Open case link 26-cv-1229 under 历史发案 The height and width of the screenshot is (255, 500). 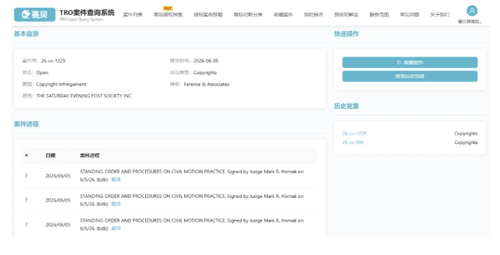point(354,134)
